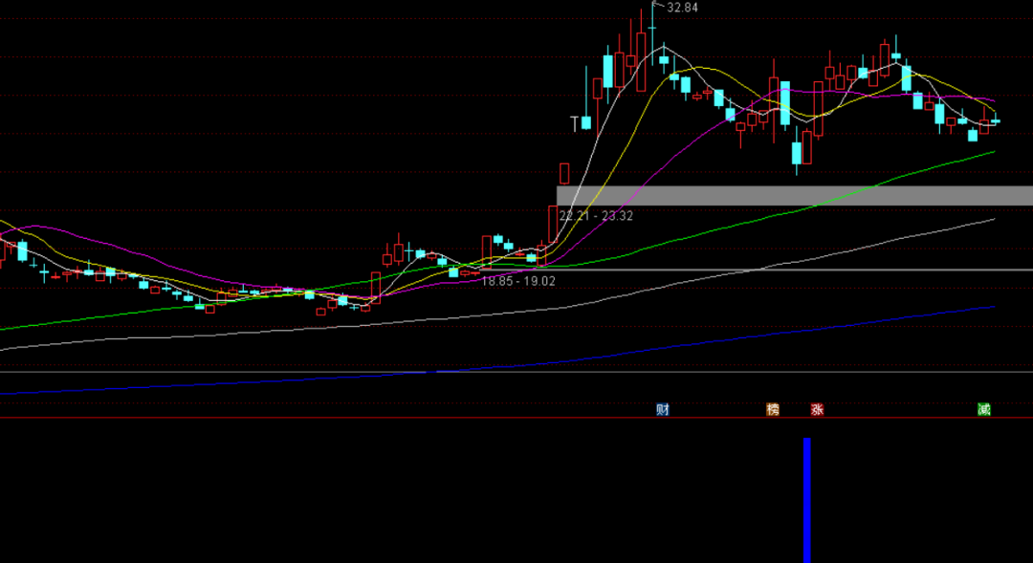The image size is (1033, 563).
Task: Click the 22.21 - 23.32 gap label
Action: [x=597, y=216]
